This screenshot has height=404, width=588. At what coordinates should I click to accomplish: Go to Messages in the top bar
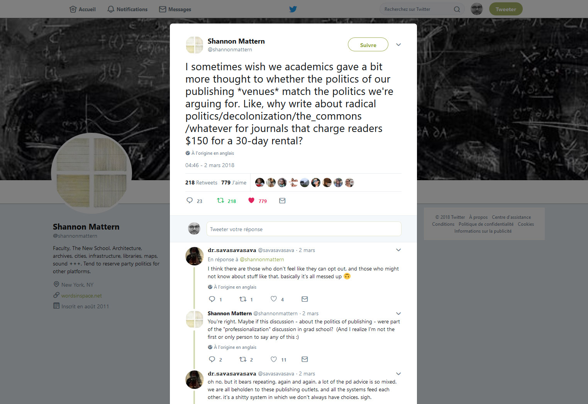pyautogui.click(x=175, y=9)
